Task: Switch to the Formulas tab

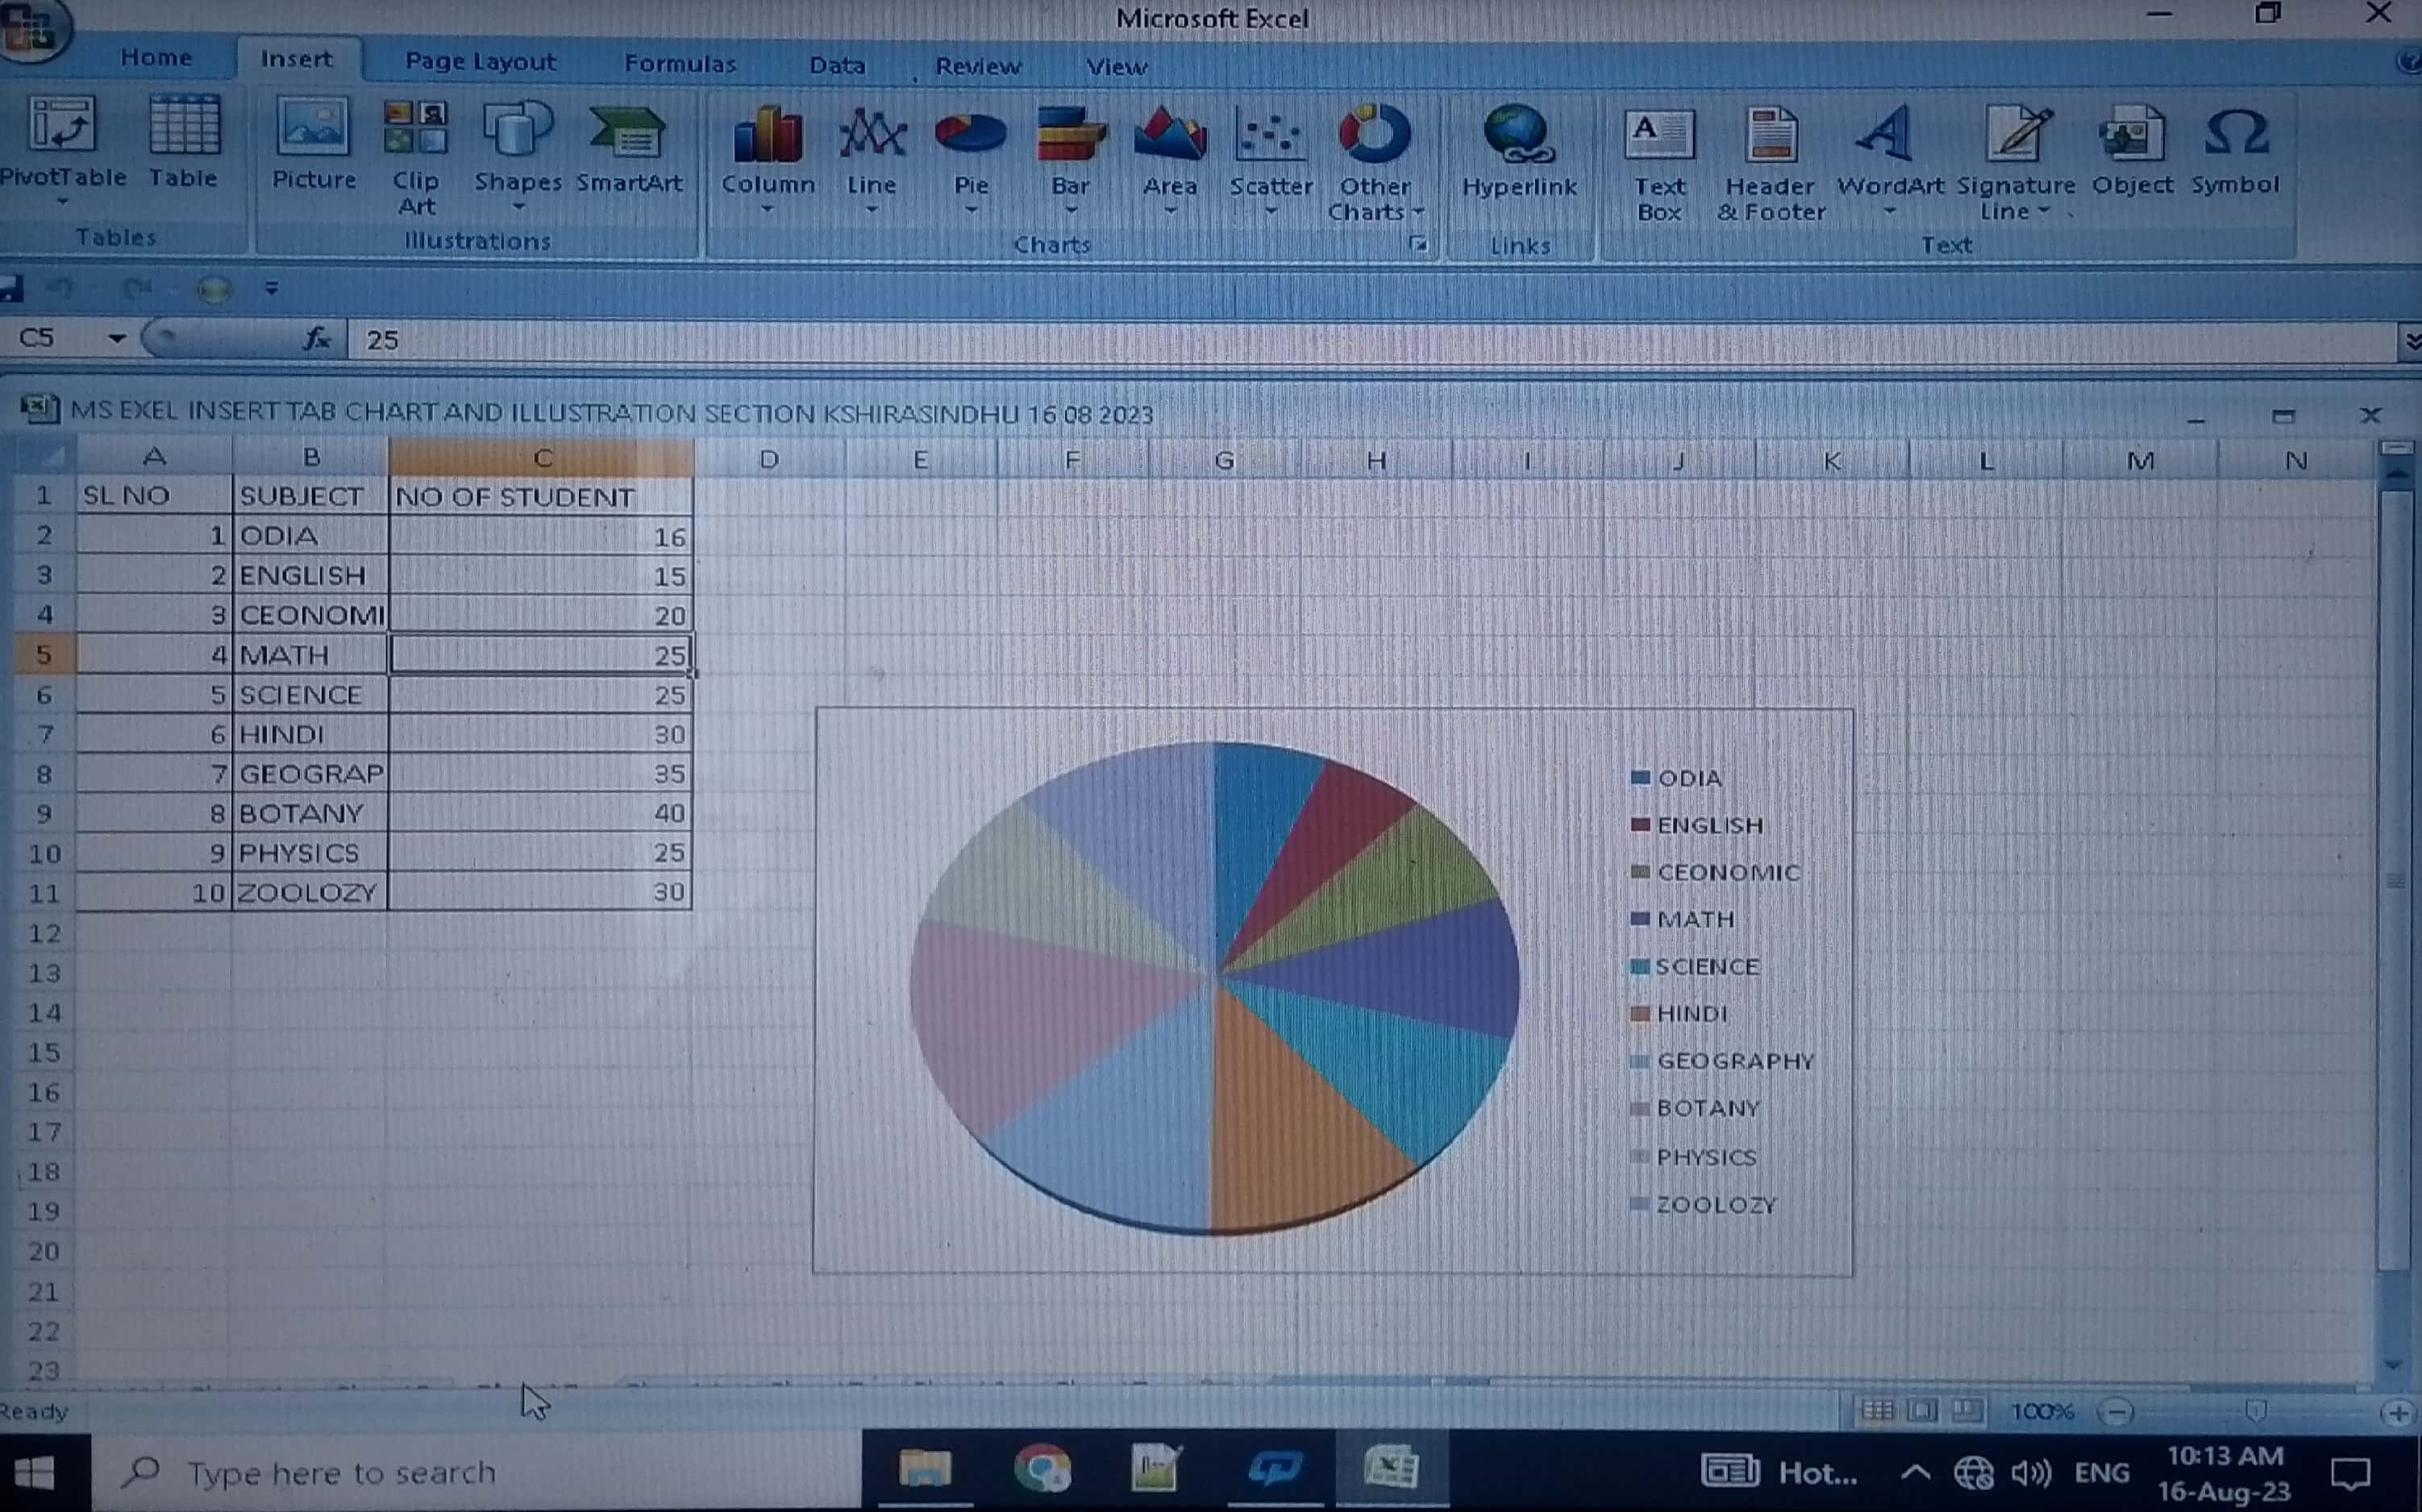Action: point(680,64)
